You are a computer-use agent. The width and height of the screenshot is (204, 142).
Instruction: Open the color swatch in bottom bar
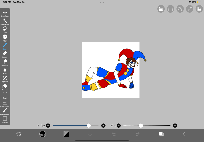coord(66,134)
